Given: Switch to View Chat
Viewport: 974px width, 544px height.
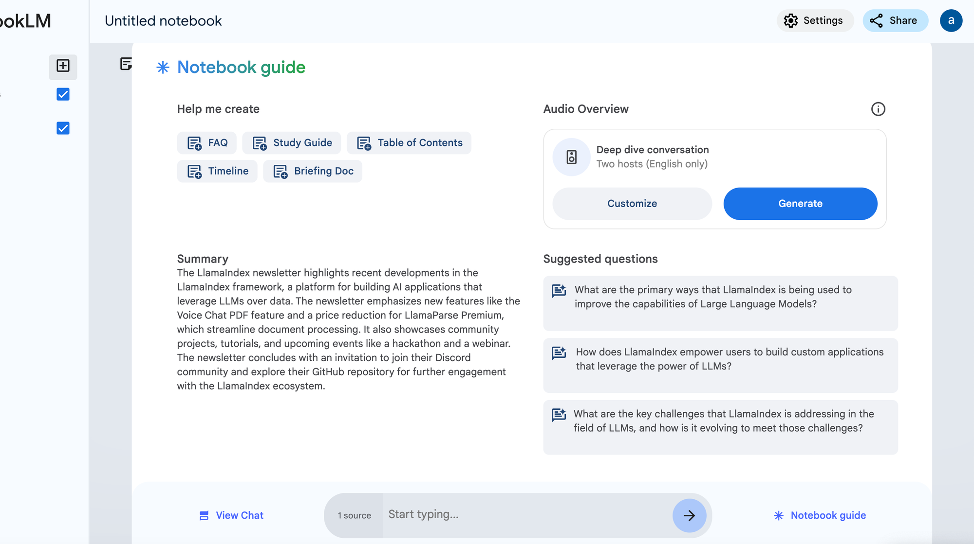Looking at the screenshot, I should [231, 515].
